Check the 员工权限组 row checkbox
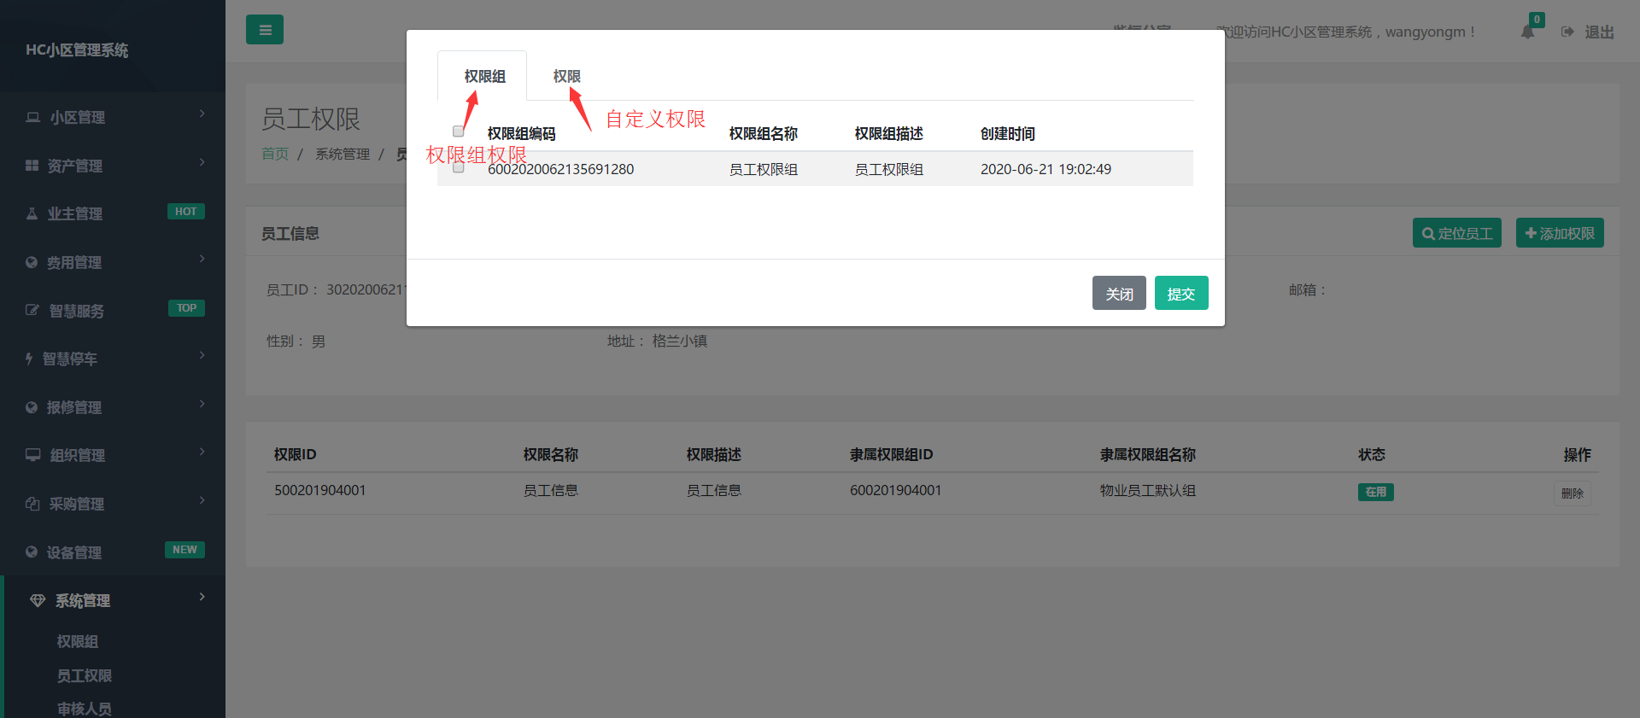Screen dimensions: 1640x718 click(x=459, y=167)
